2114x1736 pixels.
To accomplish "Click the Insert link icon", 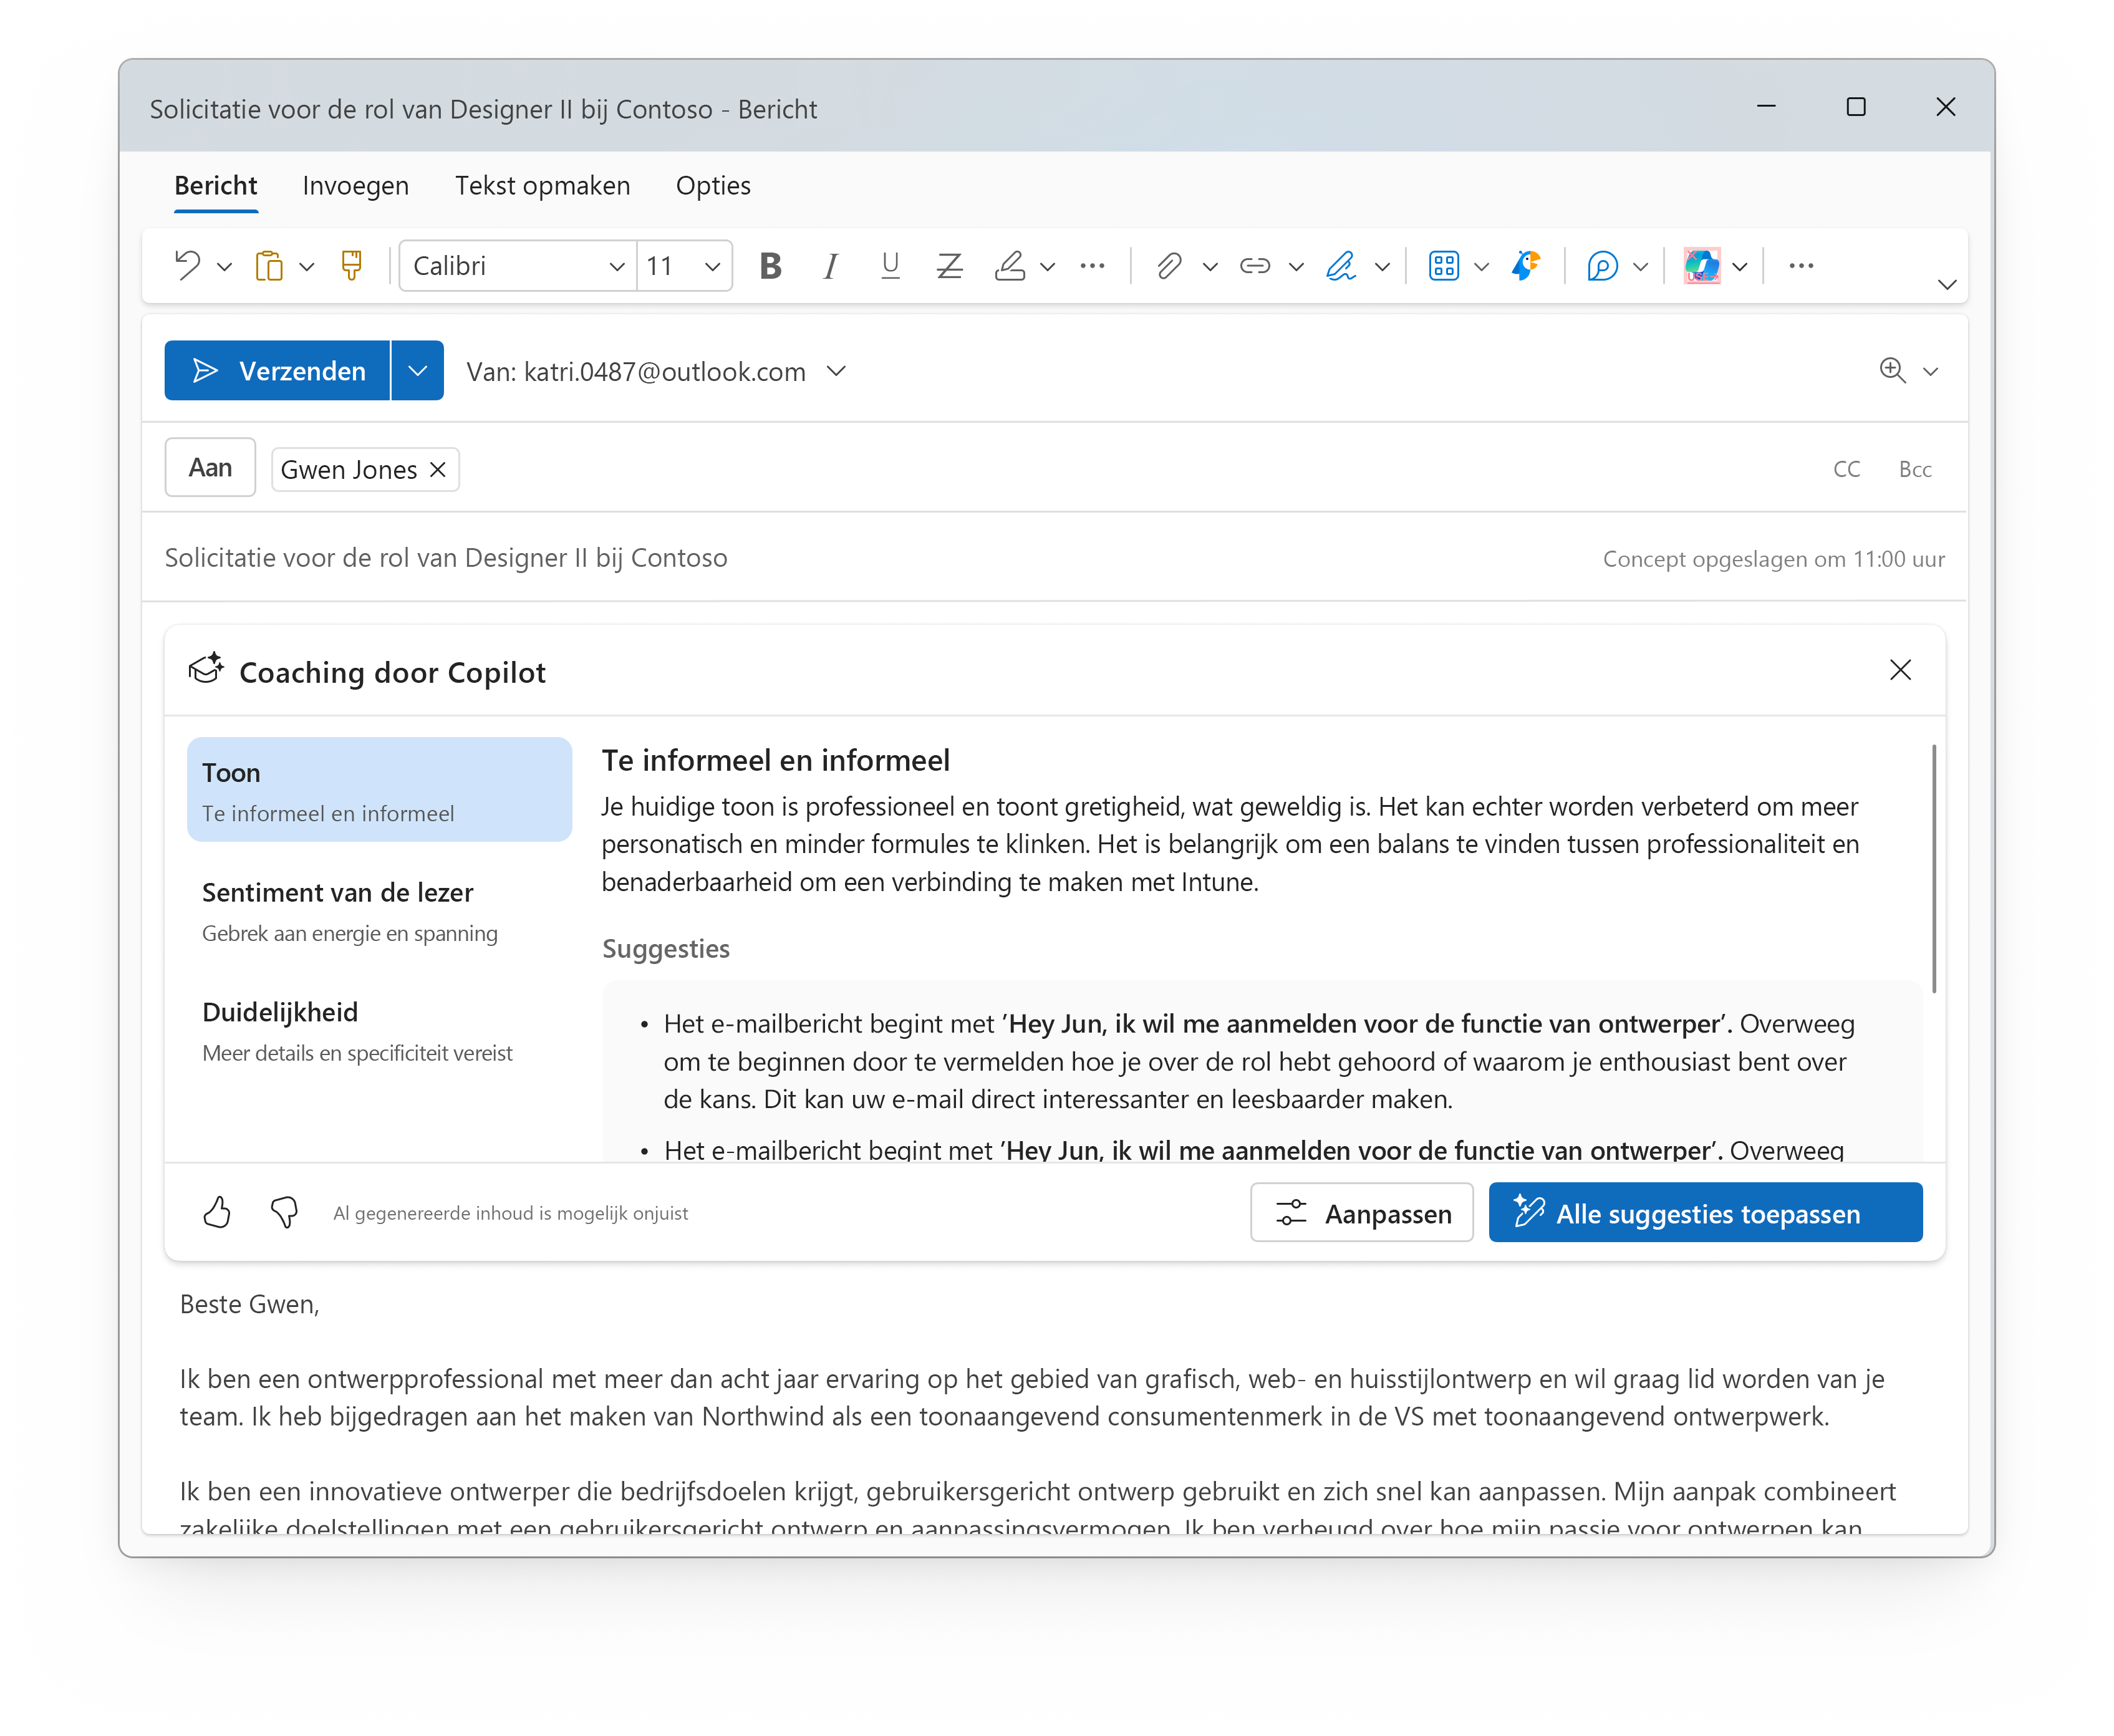I will click(1255, 266).
